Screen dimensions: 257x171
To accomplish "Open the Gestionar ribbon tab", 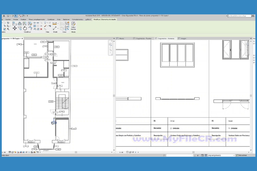I will point(66,20).
